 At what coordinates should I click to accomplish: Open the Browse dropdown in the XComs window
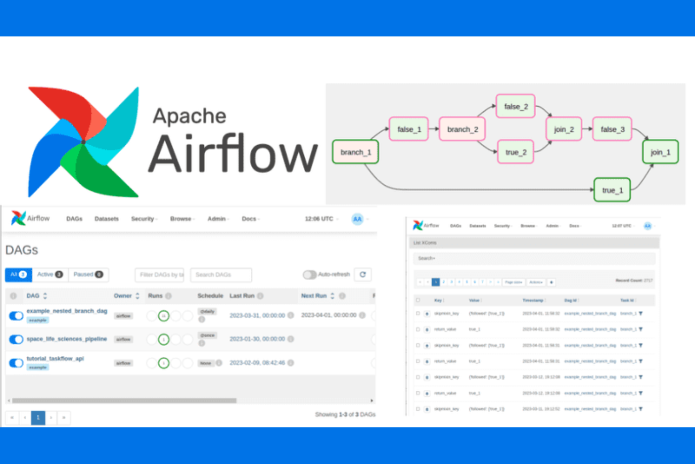pyautogui.click(x=529, y=226)
